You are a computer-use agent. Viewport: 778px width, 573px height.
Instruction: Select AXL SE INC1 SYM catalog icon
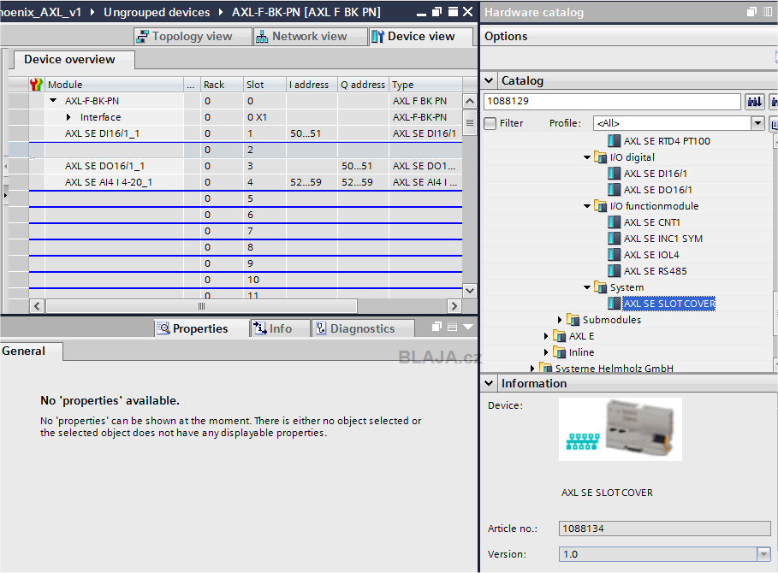pos(615,239)
